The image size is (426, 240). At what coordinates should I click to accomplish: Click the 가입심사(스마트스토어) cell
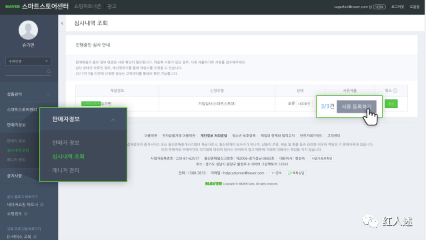pos(217,103)
